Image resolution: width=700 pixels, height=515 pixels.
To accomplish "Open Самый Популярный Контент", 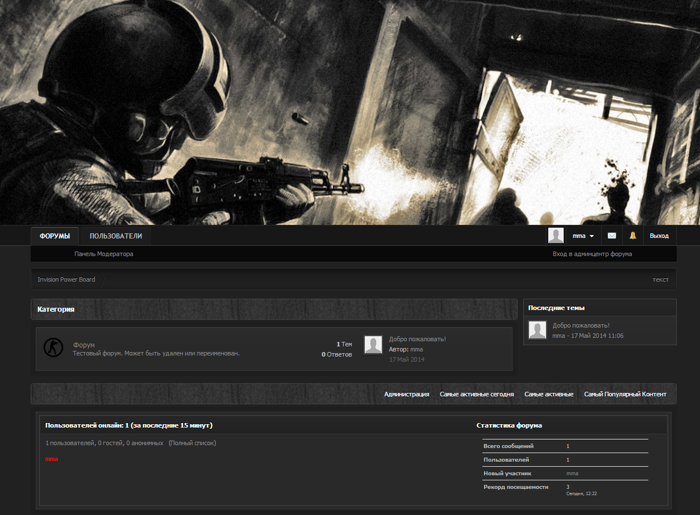I will click(625, 394).
